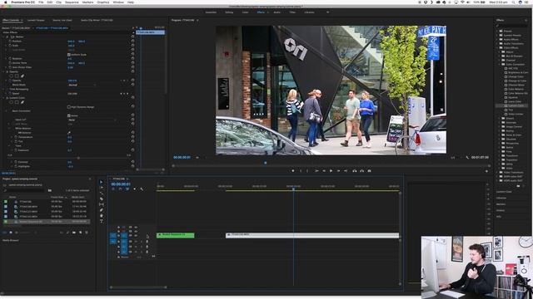This screenshot has width=533, height=299.
Task: Switch to the Lumetri Scopes tab
Action: [36, 20]
